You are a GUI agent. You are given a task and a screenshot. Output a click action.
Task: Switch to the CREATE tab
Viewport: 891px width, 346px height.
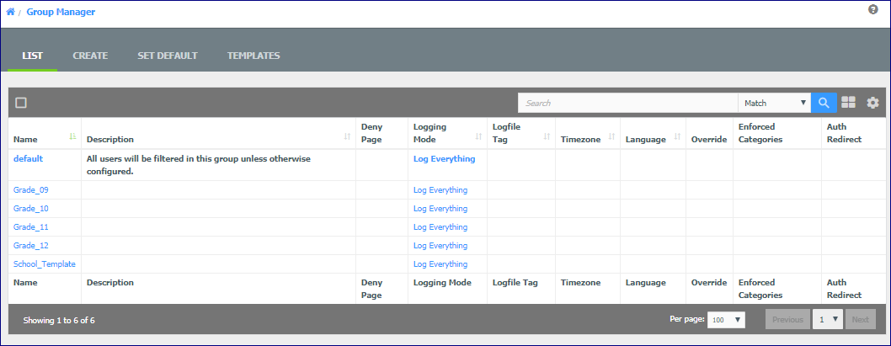[90, 56]
